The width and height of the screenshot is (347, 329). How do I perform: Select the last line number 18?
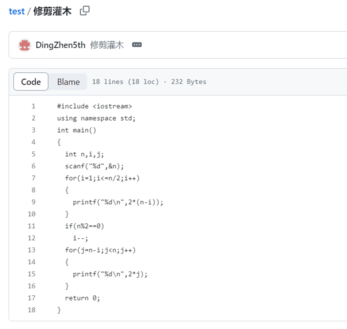32,310
